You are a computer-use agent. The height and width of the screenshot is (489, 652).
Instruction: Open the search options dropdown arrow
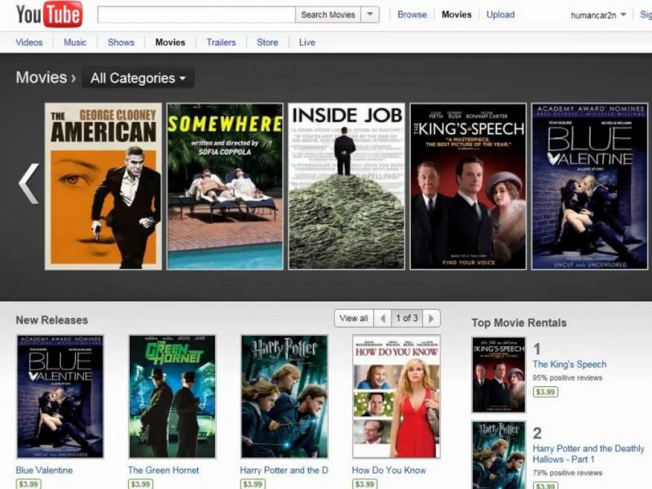370,15
